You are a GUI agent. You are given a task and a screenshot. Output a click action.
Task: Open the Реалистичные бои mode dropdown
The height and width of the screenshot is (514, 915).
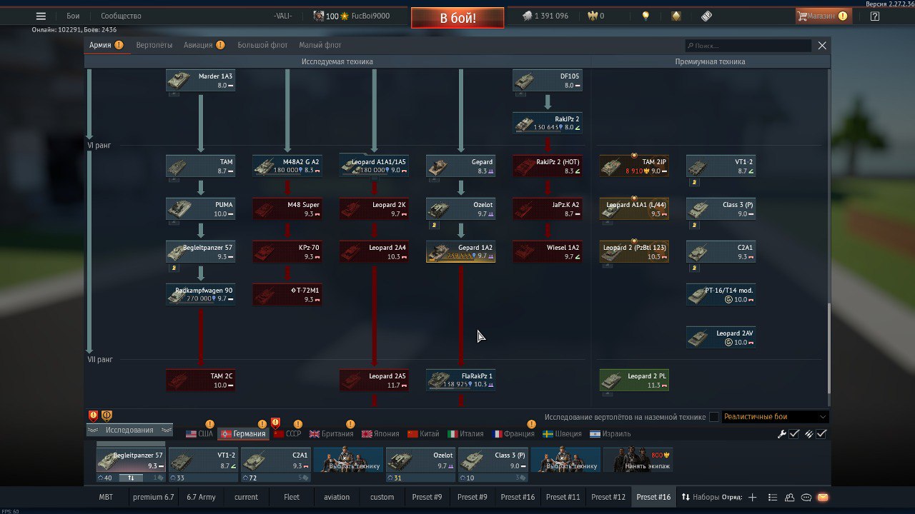pos(775,417)
